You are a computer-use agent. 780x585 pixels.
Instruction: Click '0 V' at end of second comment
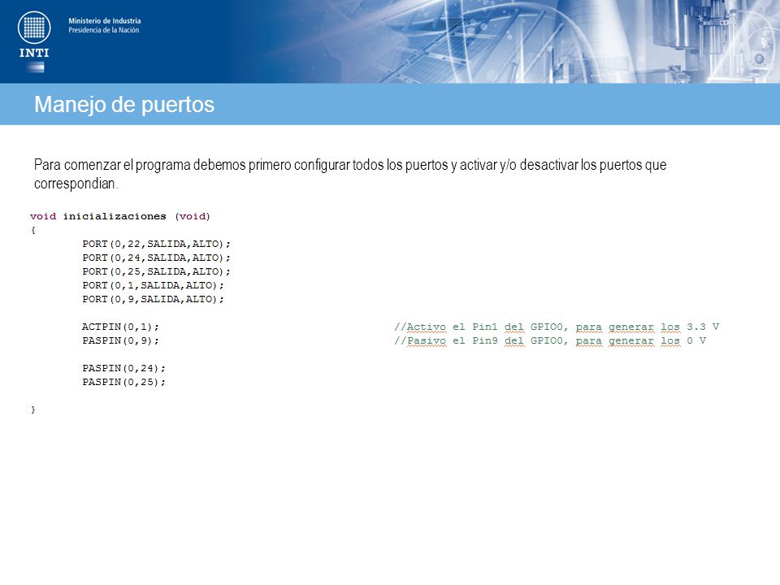point(696,340)
